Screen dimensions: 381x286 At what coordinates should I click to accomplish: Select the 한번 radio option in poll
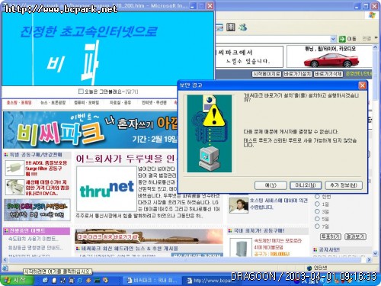pos(317,196)
